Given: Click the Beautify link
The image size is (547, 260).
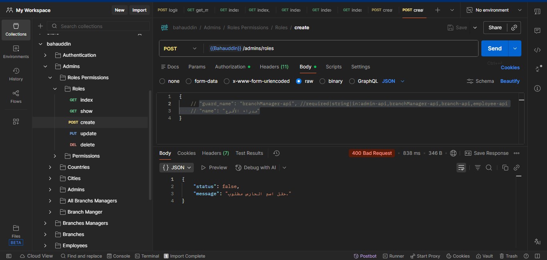Looking at the screenshot, I should tap(510, 81).
